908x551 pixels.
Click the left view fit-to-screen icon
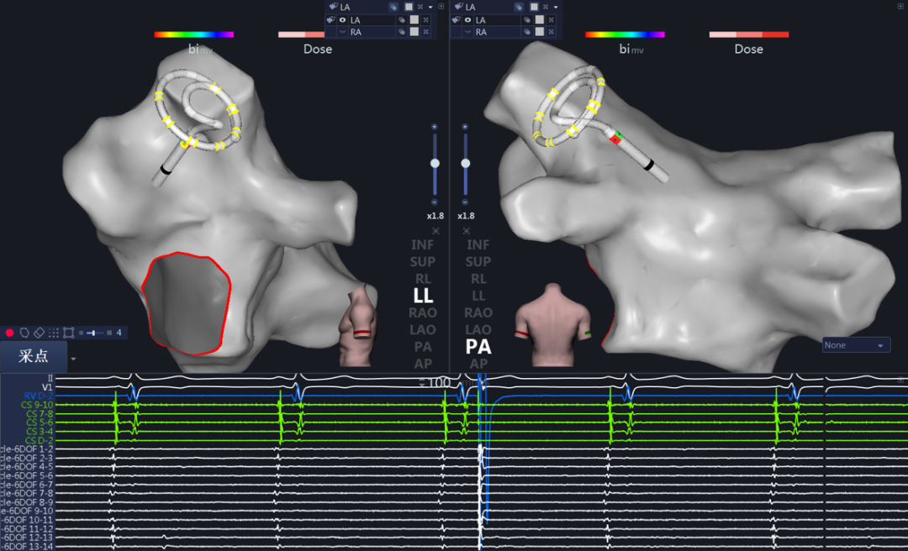436,231
